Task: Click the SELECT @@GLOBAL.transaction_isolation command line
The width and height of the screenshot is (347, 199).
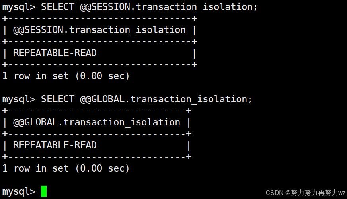Action: [x=146, y=99]
